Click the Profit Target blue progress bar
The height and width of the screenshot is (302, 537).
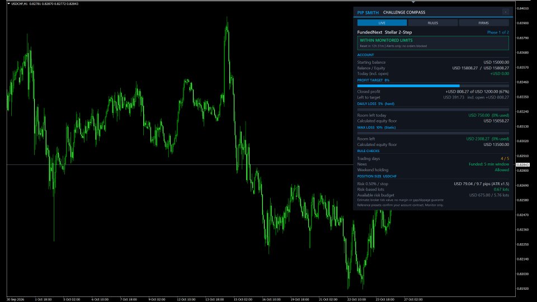[433, 86]
